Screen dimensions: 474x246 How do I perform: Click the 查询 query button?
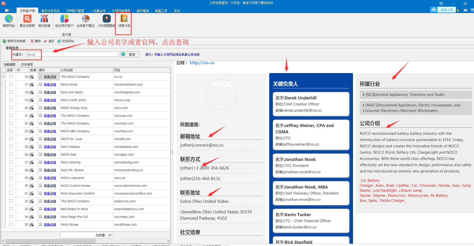click(x=130, y=54)
